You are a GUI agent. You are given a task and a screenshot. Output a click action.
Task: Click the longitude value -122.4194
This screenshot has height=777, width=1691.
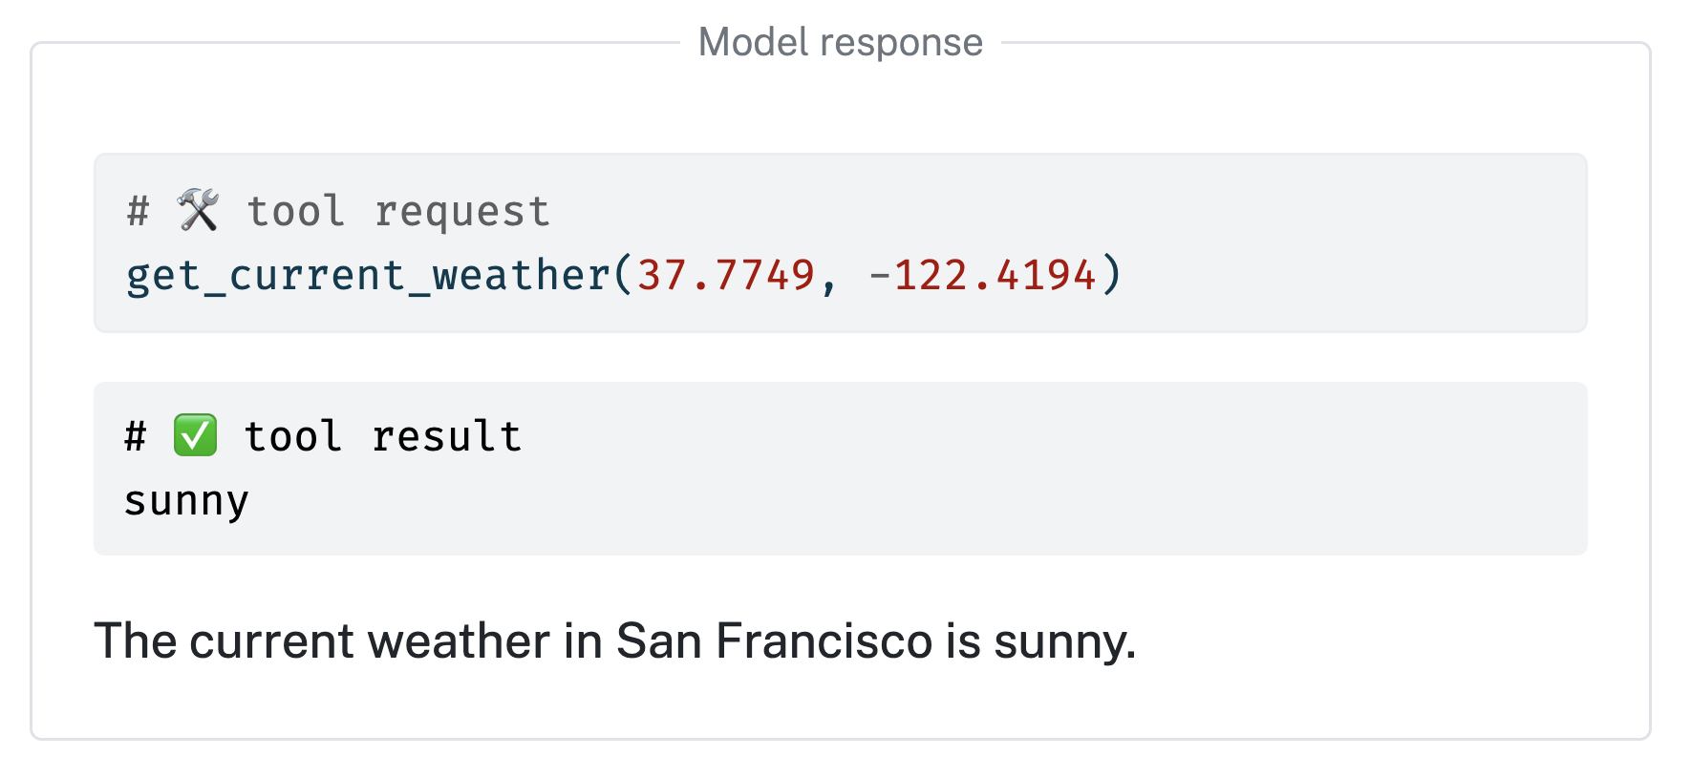(x=982, y=275)
